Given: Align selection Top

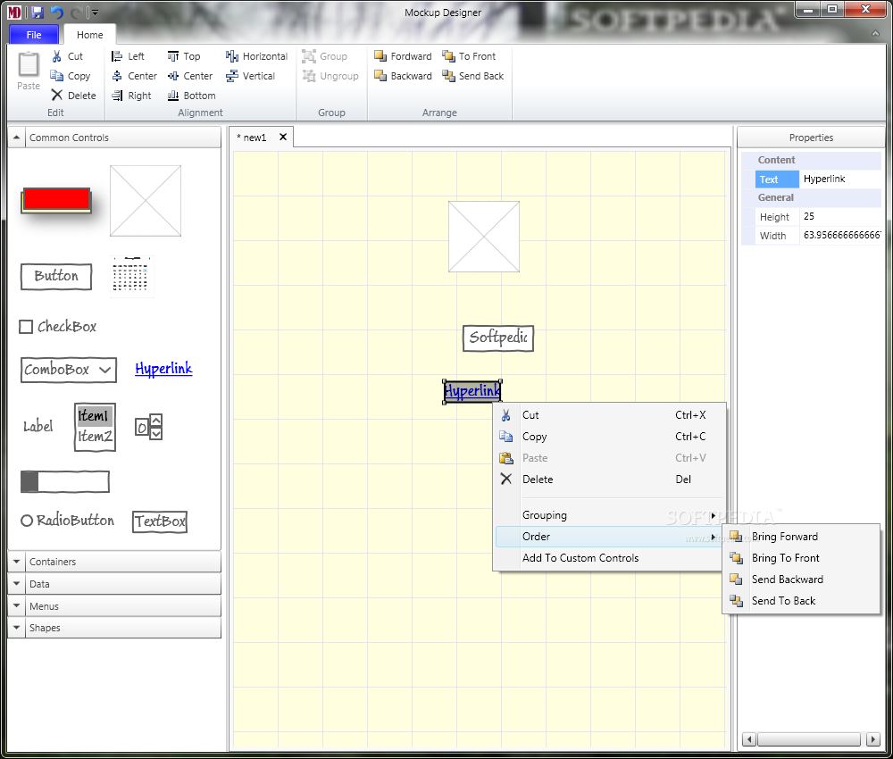Looking at the screenshot, I should (183, 56).
